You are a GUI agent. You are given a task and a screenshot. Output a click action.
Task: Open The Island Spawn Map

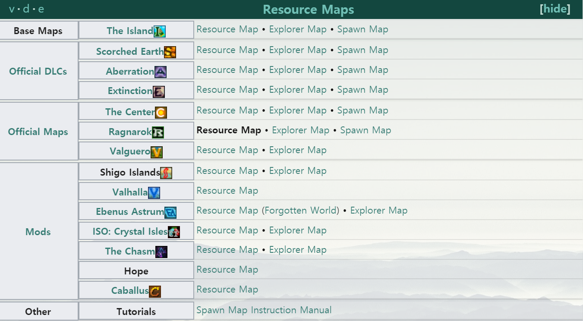(x=363, y=29)
